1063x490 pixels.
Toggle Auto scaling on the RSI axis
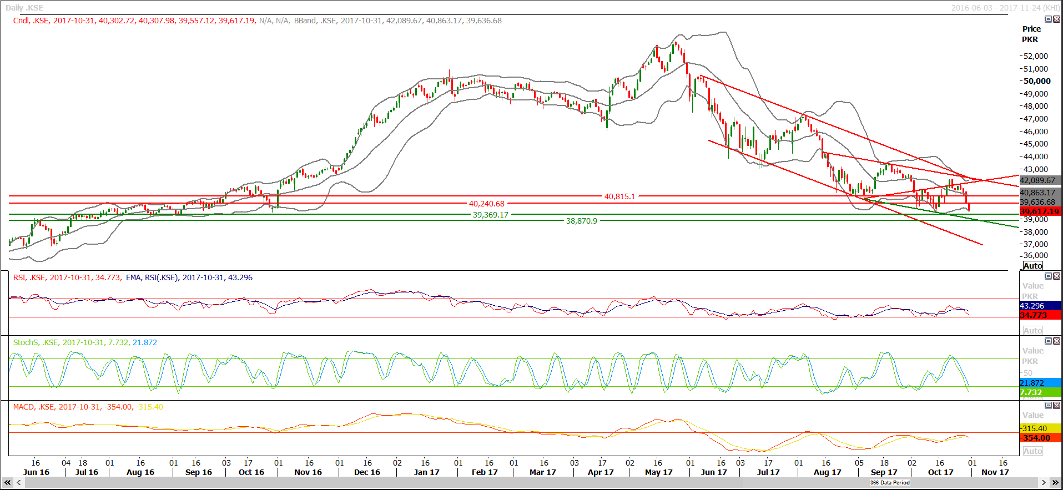(1032, 331)
